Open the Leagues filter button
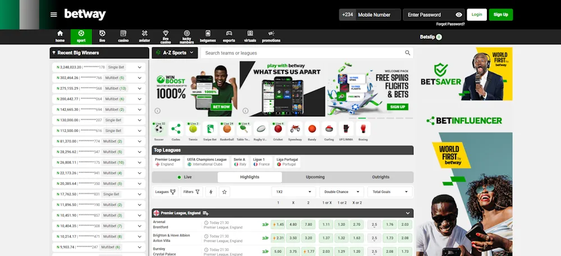 point(165,192)
